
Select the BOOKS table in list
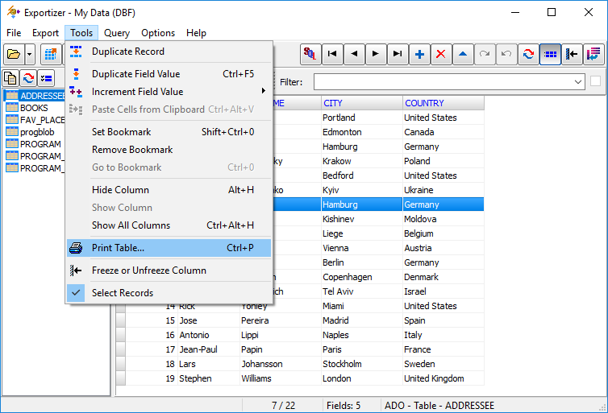(x=34, y=108)
